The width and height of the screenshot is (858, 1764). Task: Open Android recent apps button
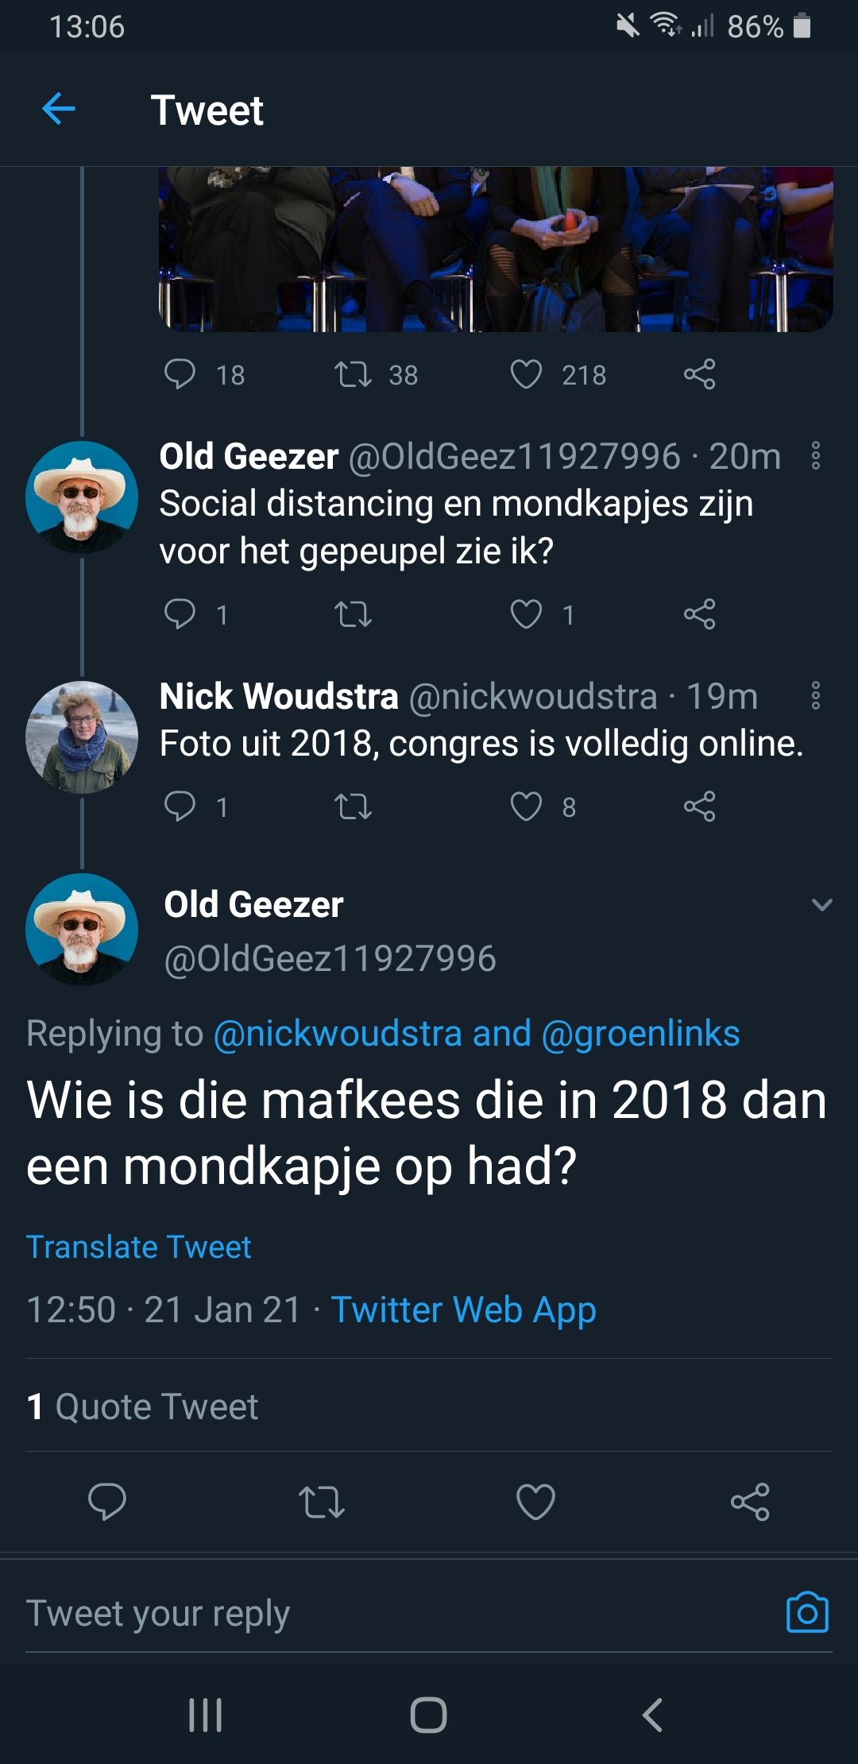point(205,1715)
